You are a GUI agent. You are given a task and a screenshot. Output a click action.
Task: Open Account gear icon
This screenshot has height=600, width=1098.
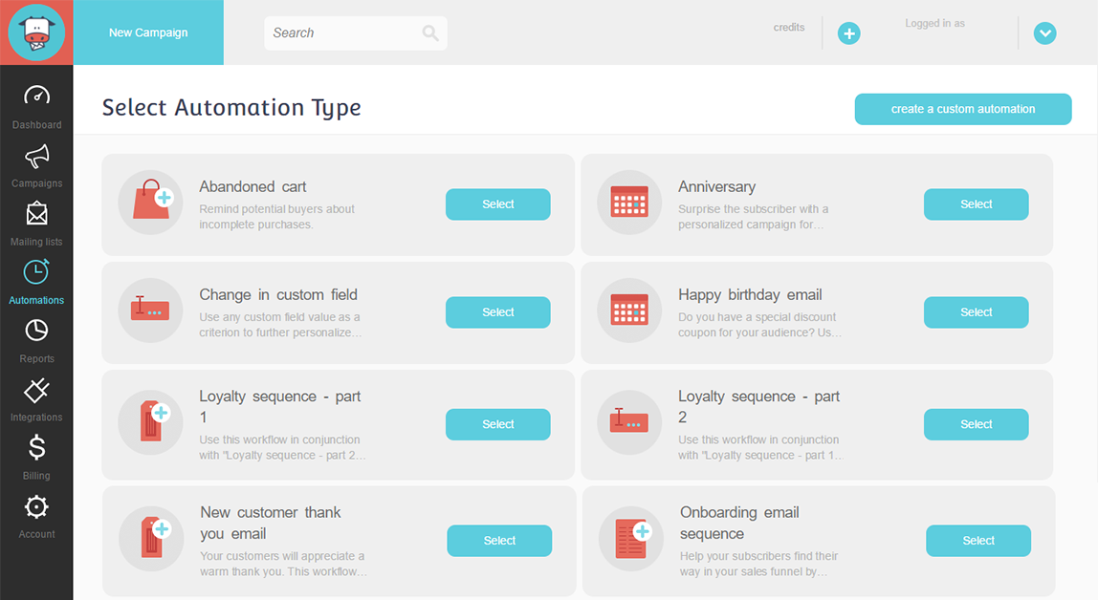coord(36,507)
